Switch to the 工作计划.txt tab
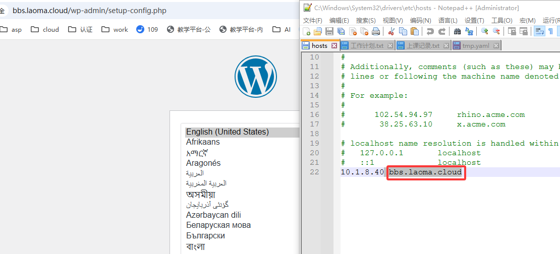The image size is (560, 254). [367, 46]
